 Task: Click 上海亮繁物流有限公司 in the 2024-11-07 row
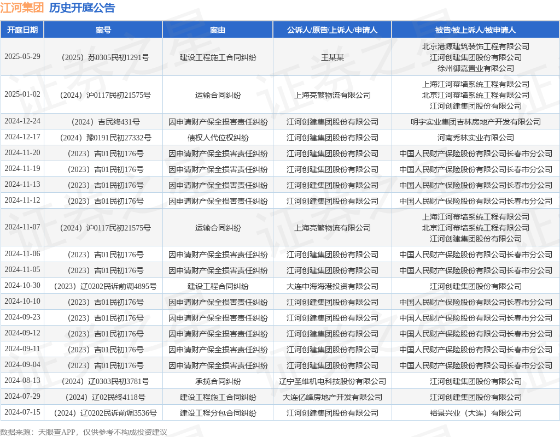[x=332, y=228]
